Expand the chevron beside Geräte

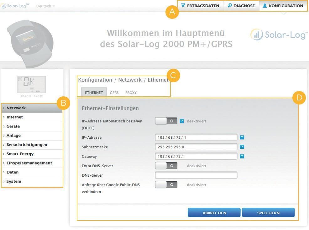pyautogui.click(x=4, y=126)
